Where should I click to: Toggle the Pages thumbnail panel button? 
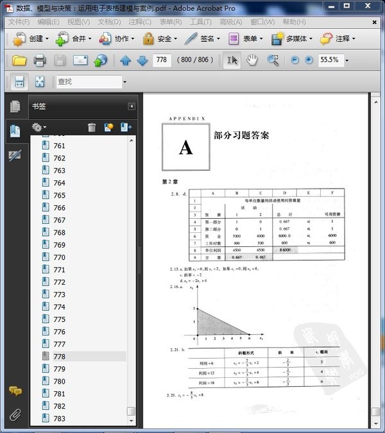pos(15,106)
